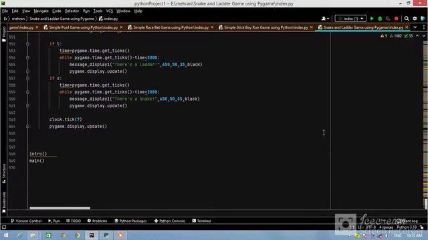
Task: Open the Run menu
Action: 86,11
